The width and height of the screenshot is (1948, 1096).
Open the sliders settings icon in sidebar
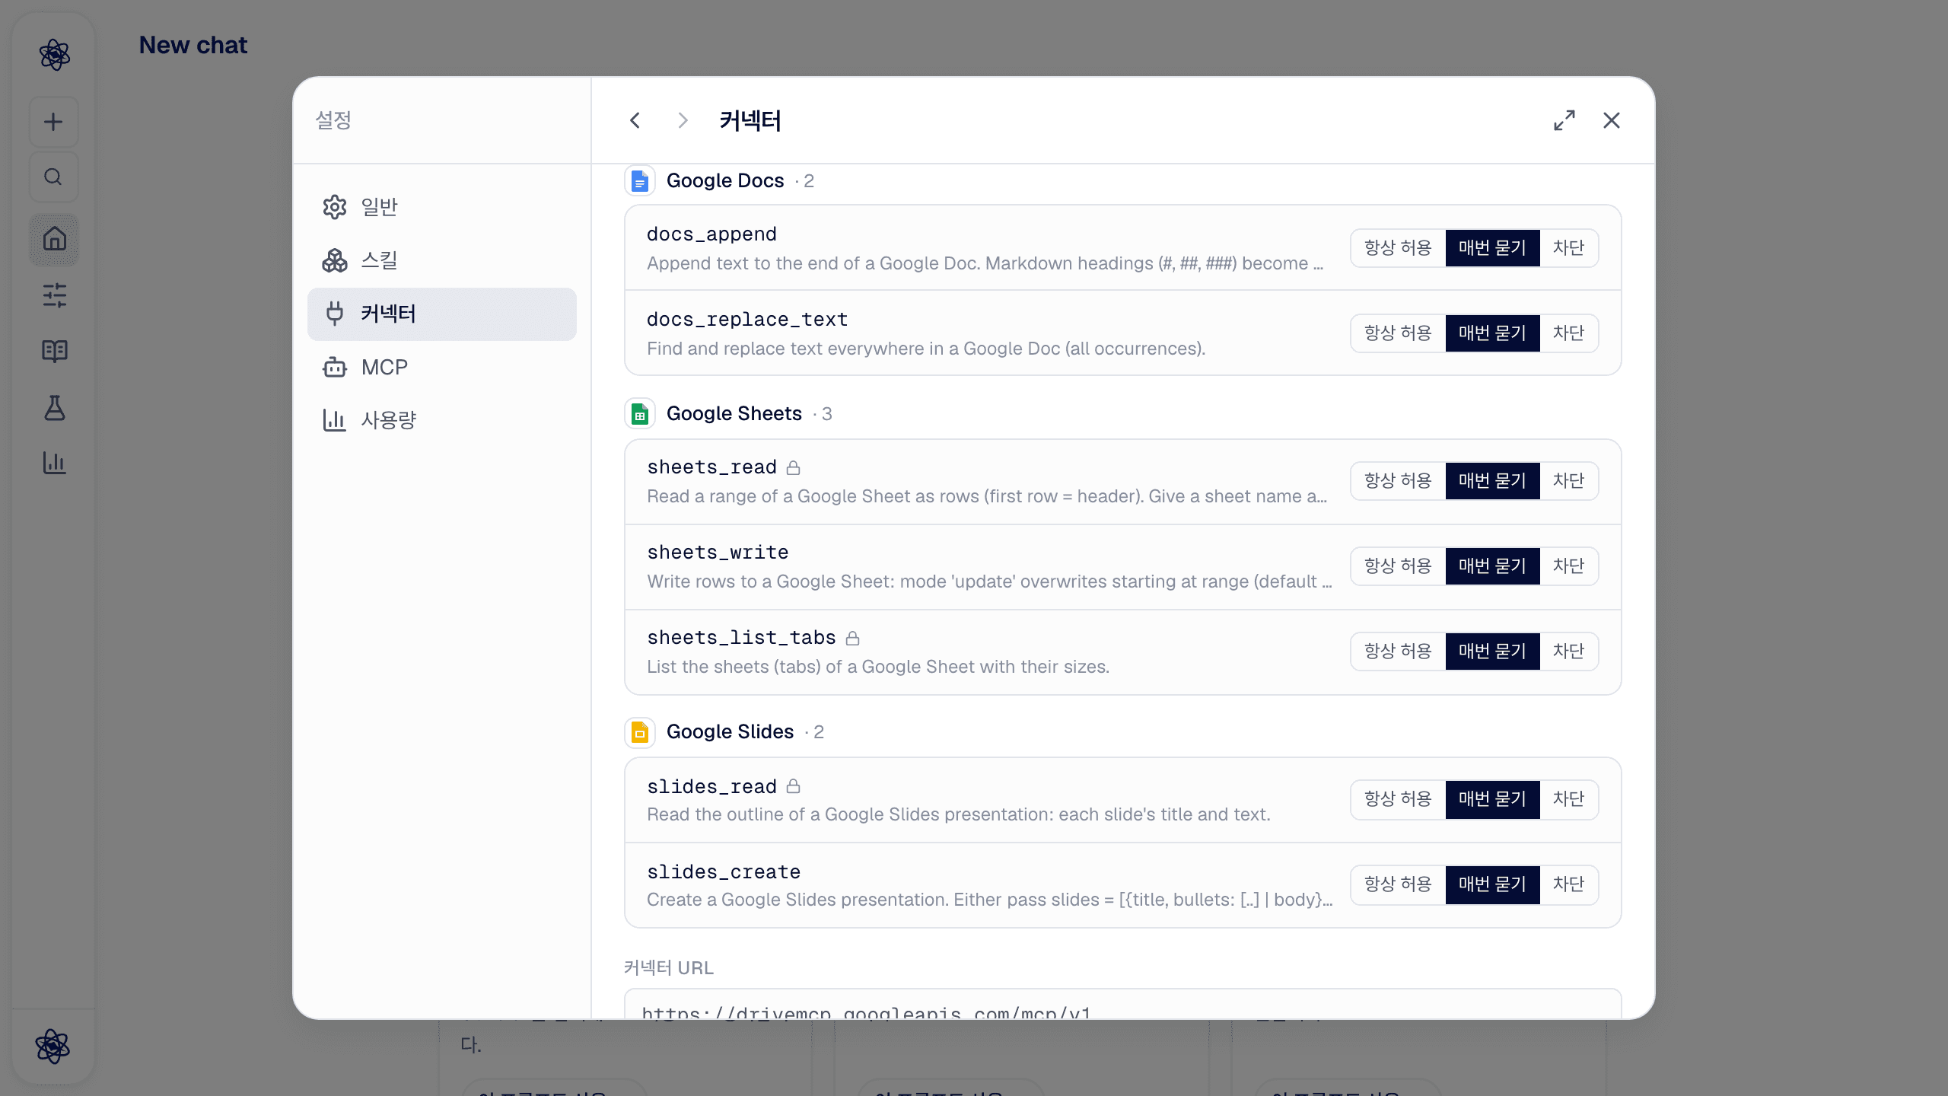54,295
